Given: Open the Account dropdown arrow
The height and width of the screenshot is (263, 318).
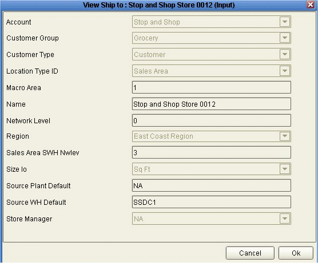Looking at the screenshot, I should pos(284,22).
